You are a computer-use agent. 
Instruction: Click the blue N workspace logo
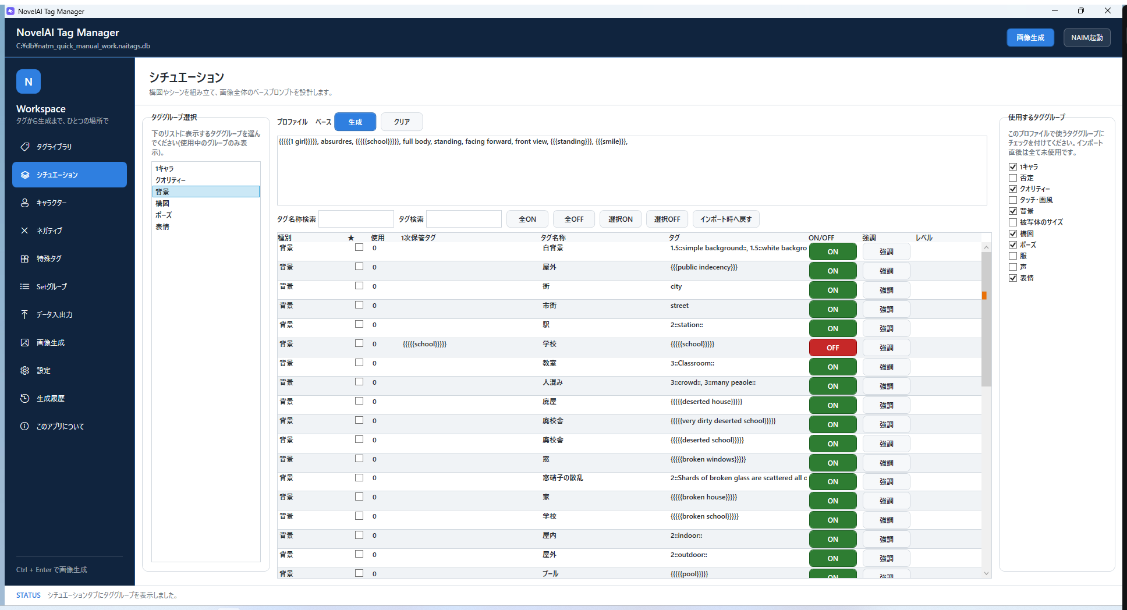coord(29,81)
